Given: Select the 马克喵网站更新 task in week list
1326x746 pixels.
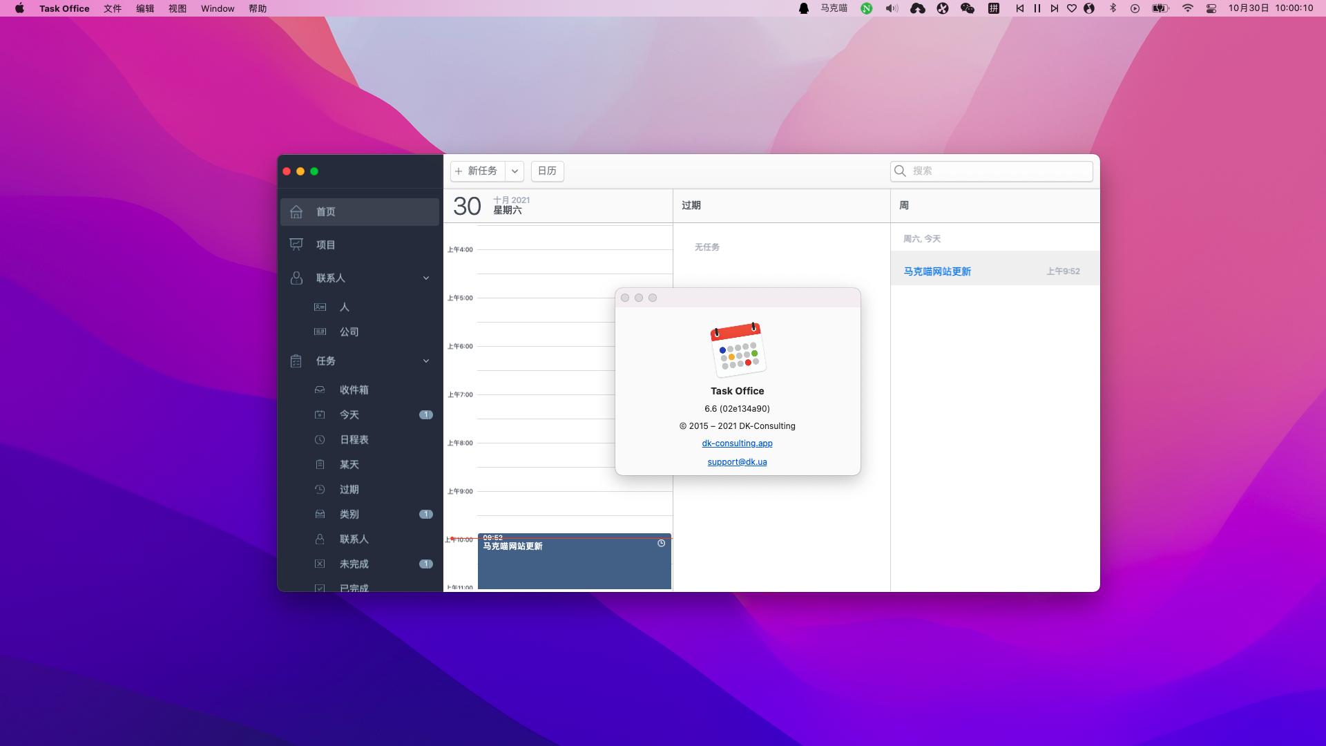Looking at the screenshot, I should pyautogui.click(x=937, y=271).
